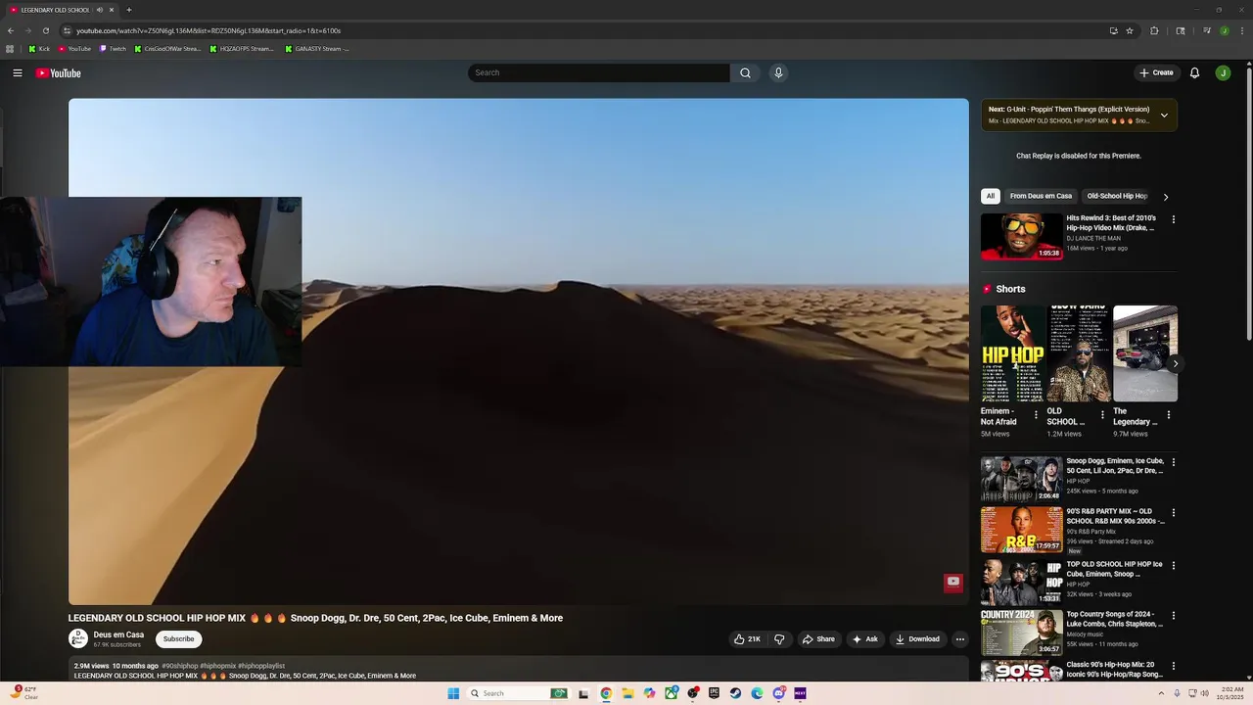
Task: Show hidden system tray icons chevron
Action: point(1161,693)
